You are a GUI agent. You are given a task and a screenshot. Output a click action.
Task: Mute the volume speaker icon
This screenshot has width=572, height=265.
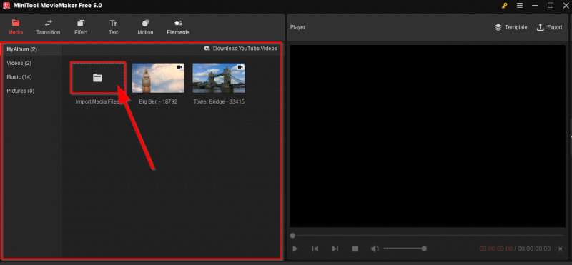point(375,249)
